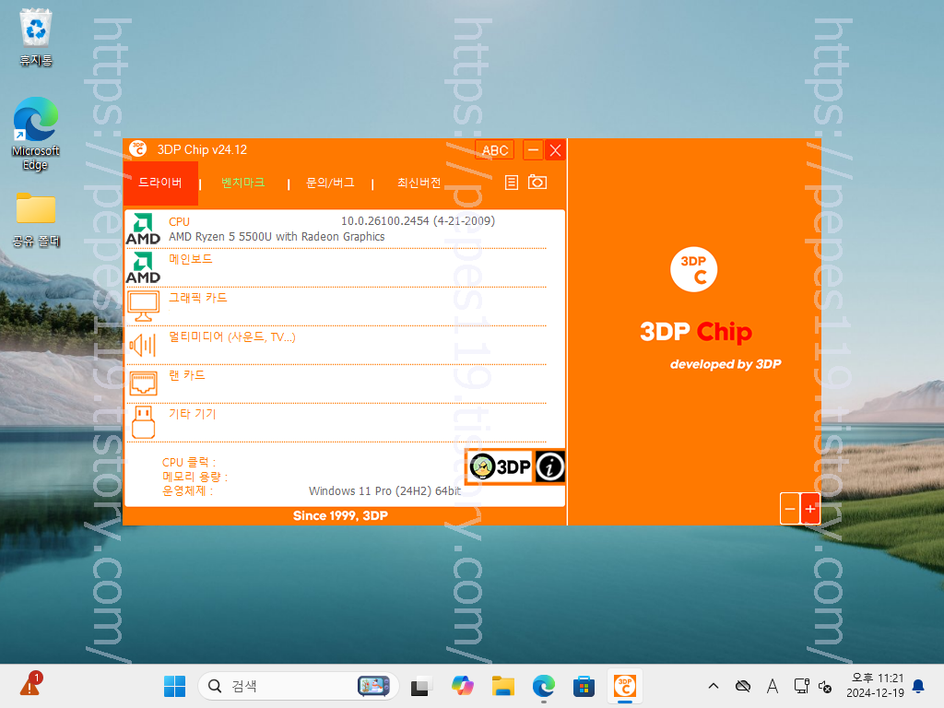Click the 기타 기기 USB icon
Screen dimensions: 944x708
pos(143,422)
